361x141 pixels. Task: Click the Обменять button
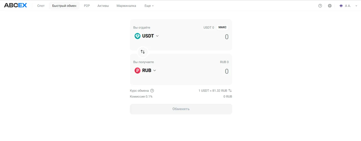pos(181,109)
